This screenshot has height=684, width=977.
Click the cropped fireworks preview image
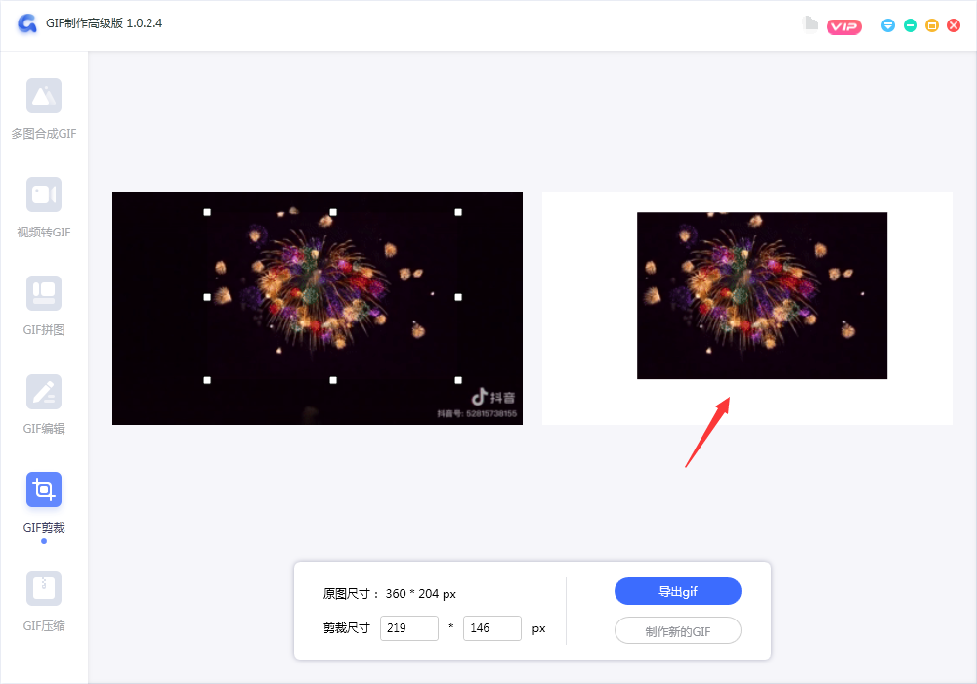pyautogui.click(x=761, y=295)
